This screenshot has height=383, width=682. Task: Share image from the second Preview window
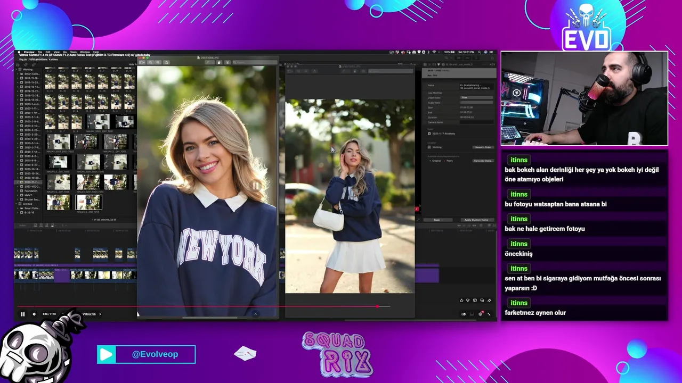click(x=314, y=71)
